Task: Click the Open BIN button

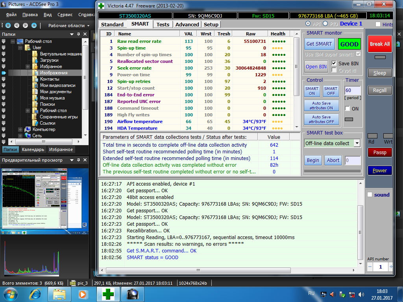Action: point(316,67)
